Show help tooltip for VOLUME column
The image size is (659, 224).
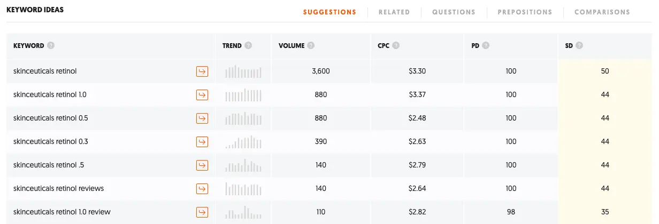point(311,46)
